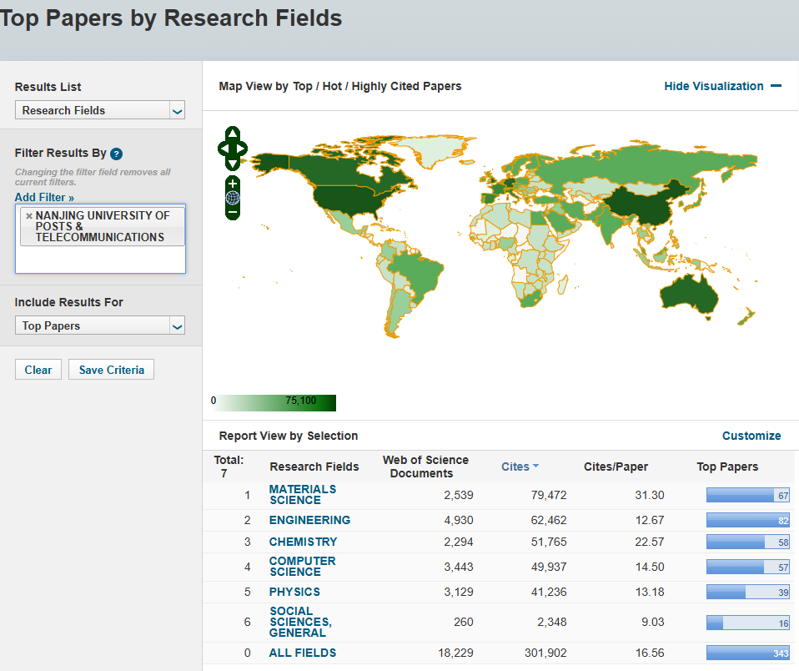Reset map to world view globe icon
The height and width of the screenshot is (671, 799).
(x=233, y=198)
